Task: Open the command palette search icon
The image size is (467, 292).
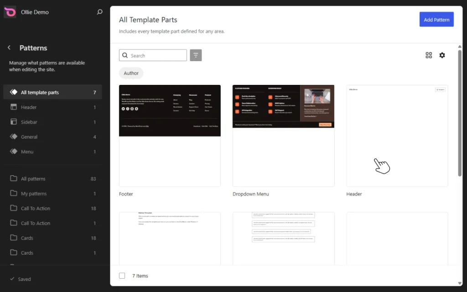Action: click(99, 12)
